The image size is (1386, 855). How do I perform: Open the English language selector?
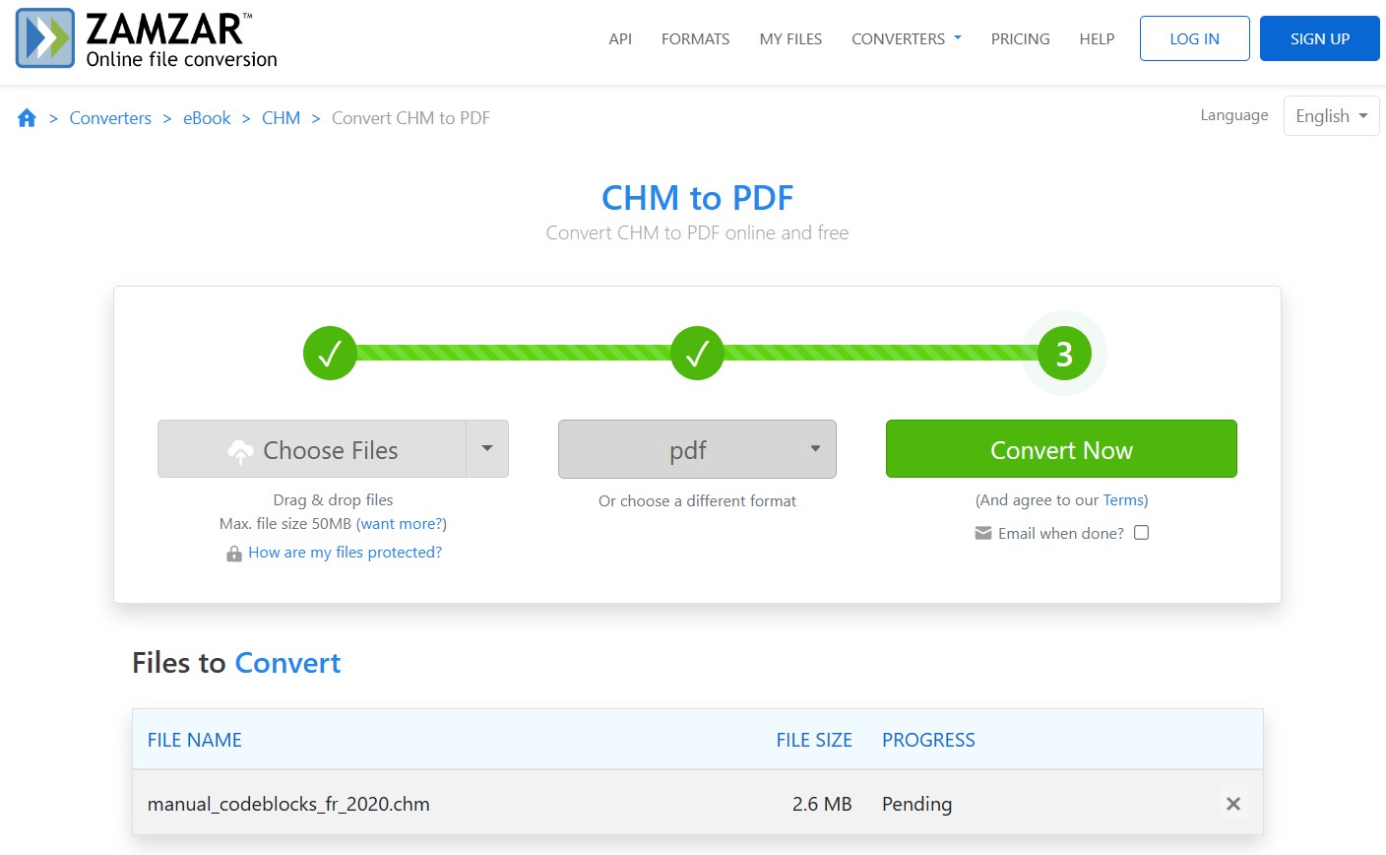pyautogui.click(x=1331, y=115)
